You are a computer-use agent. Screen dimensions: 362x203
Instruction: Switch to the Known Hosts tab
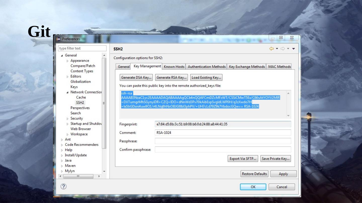click(x=174, y=67)
